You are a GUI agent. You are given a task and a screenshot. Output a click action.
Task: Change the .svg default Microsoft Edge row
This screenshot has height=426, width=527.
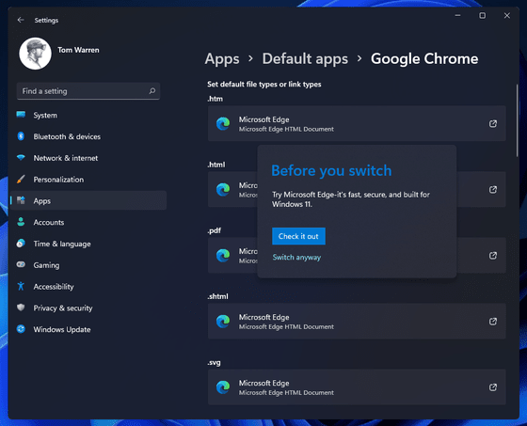tap(357, 387)
